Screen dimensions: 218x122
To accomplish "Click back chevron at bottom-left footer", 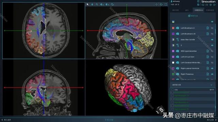I will click(2, 120).
